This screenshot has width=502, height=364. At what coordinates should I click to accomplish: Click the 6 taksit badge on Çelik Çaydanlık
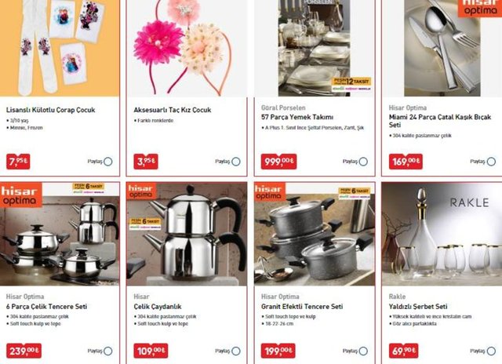point(145,224)
